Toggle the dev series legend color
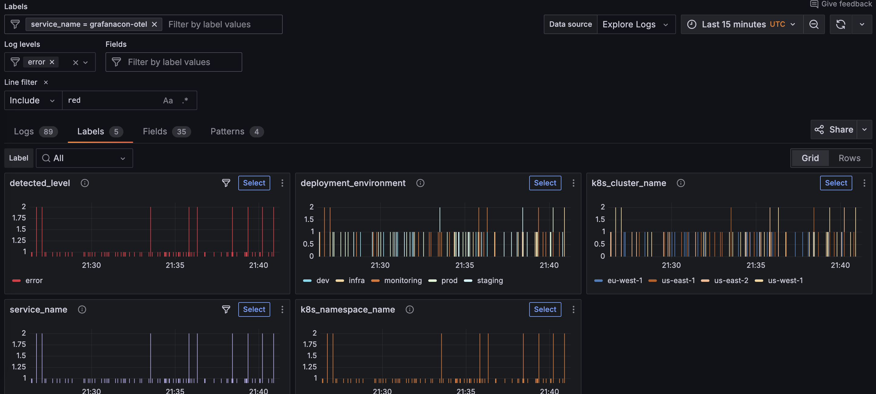This screenshot has height=394, width=876. coord(307,281)
